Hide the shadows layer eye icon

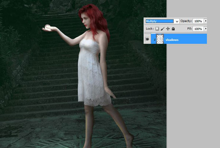click(x=147, y=39)
